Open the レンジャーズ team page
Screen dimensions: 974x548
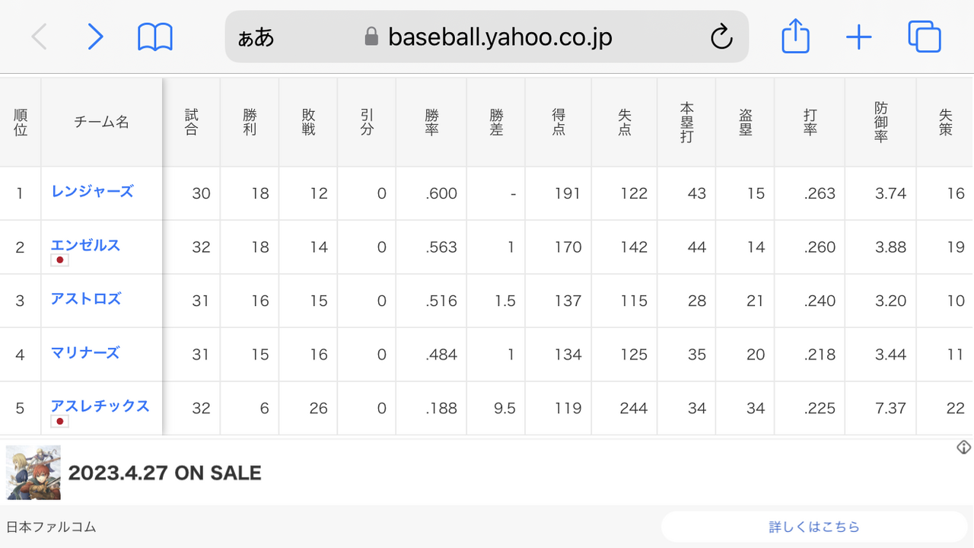[x=92, y=191]
